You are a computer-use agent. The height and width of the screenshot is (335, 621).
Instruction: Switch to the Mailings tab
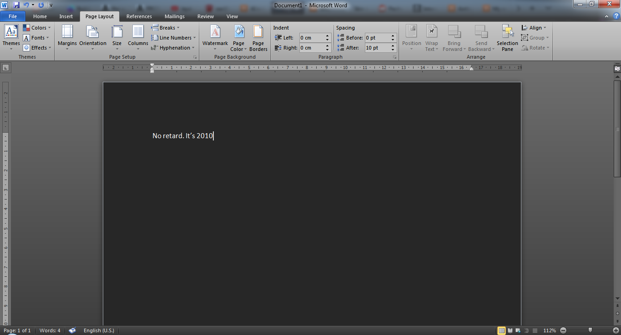click(x=175, y=16)
